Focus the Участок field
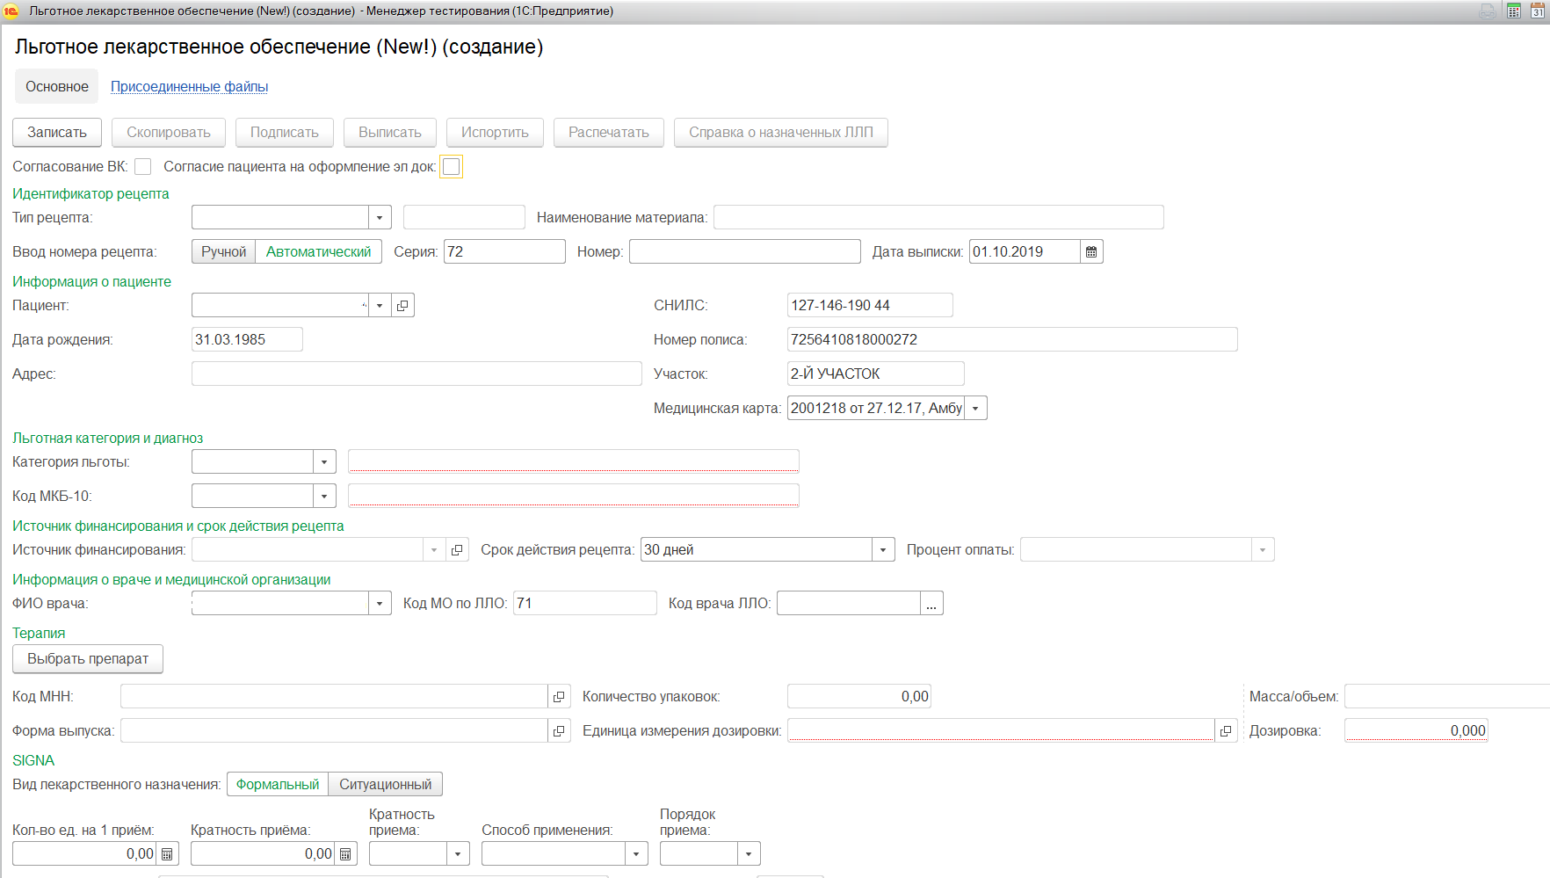Viewport: 1550px width, 878px height. pos(876,374)
